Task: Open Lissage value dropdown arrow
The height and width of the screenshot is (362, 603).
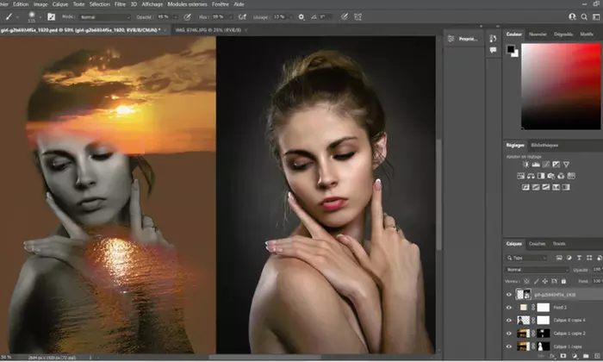Action: pos(291,17)
